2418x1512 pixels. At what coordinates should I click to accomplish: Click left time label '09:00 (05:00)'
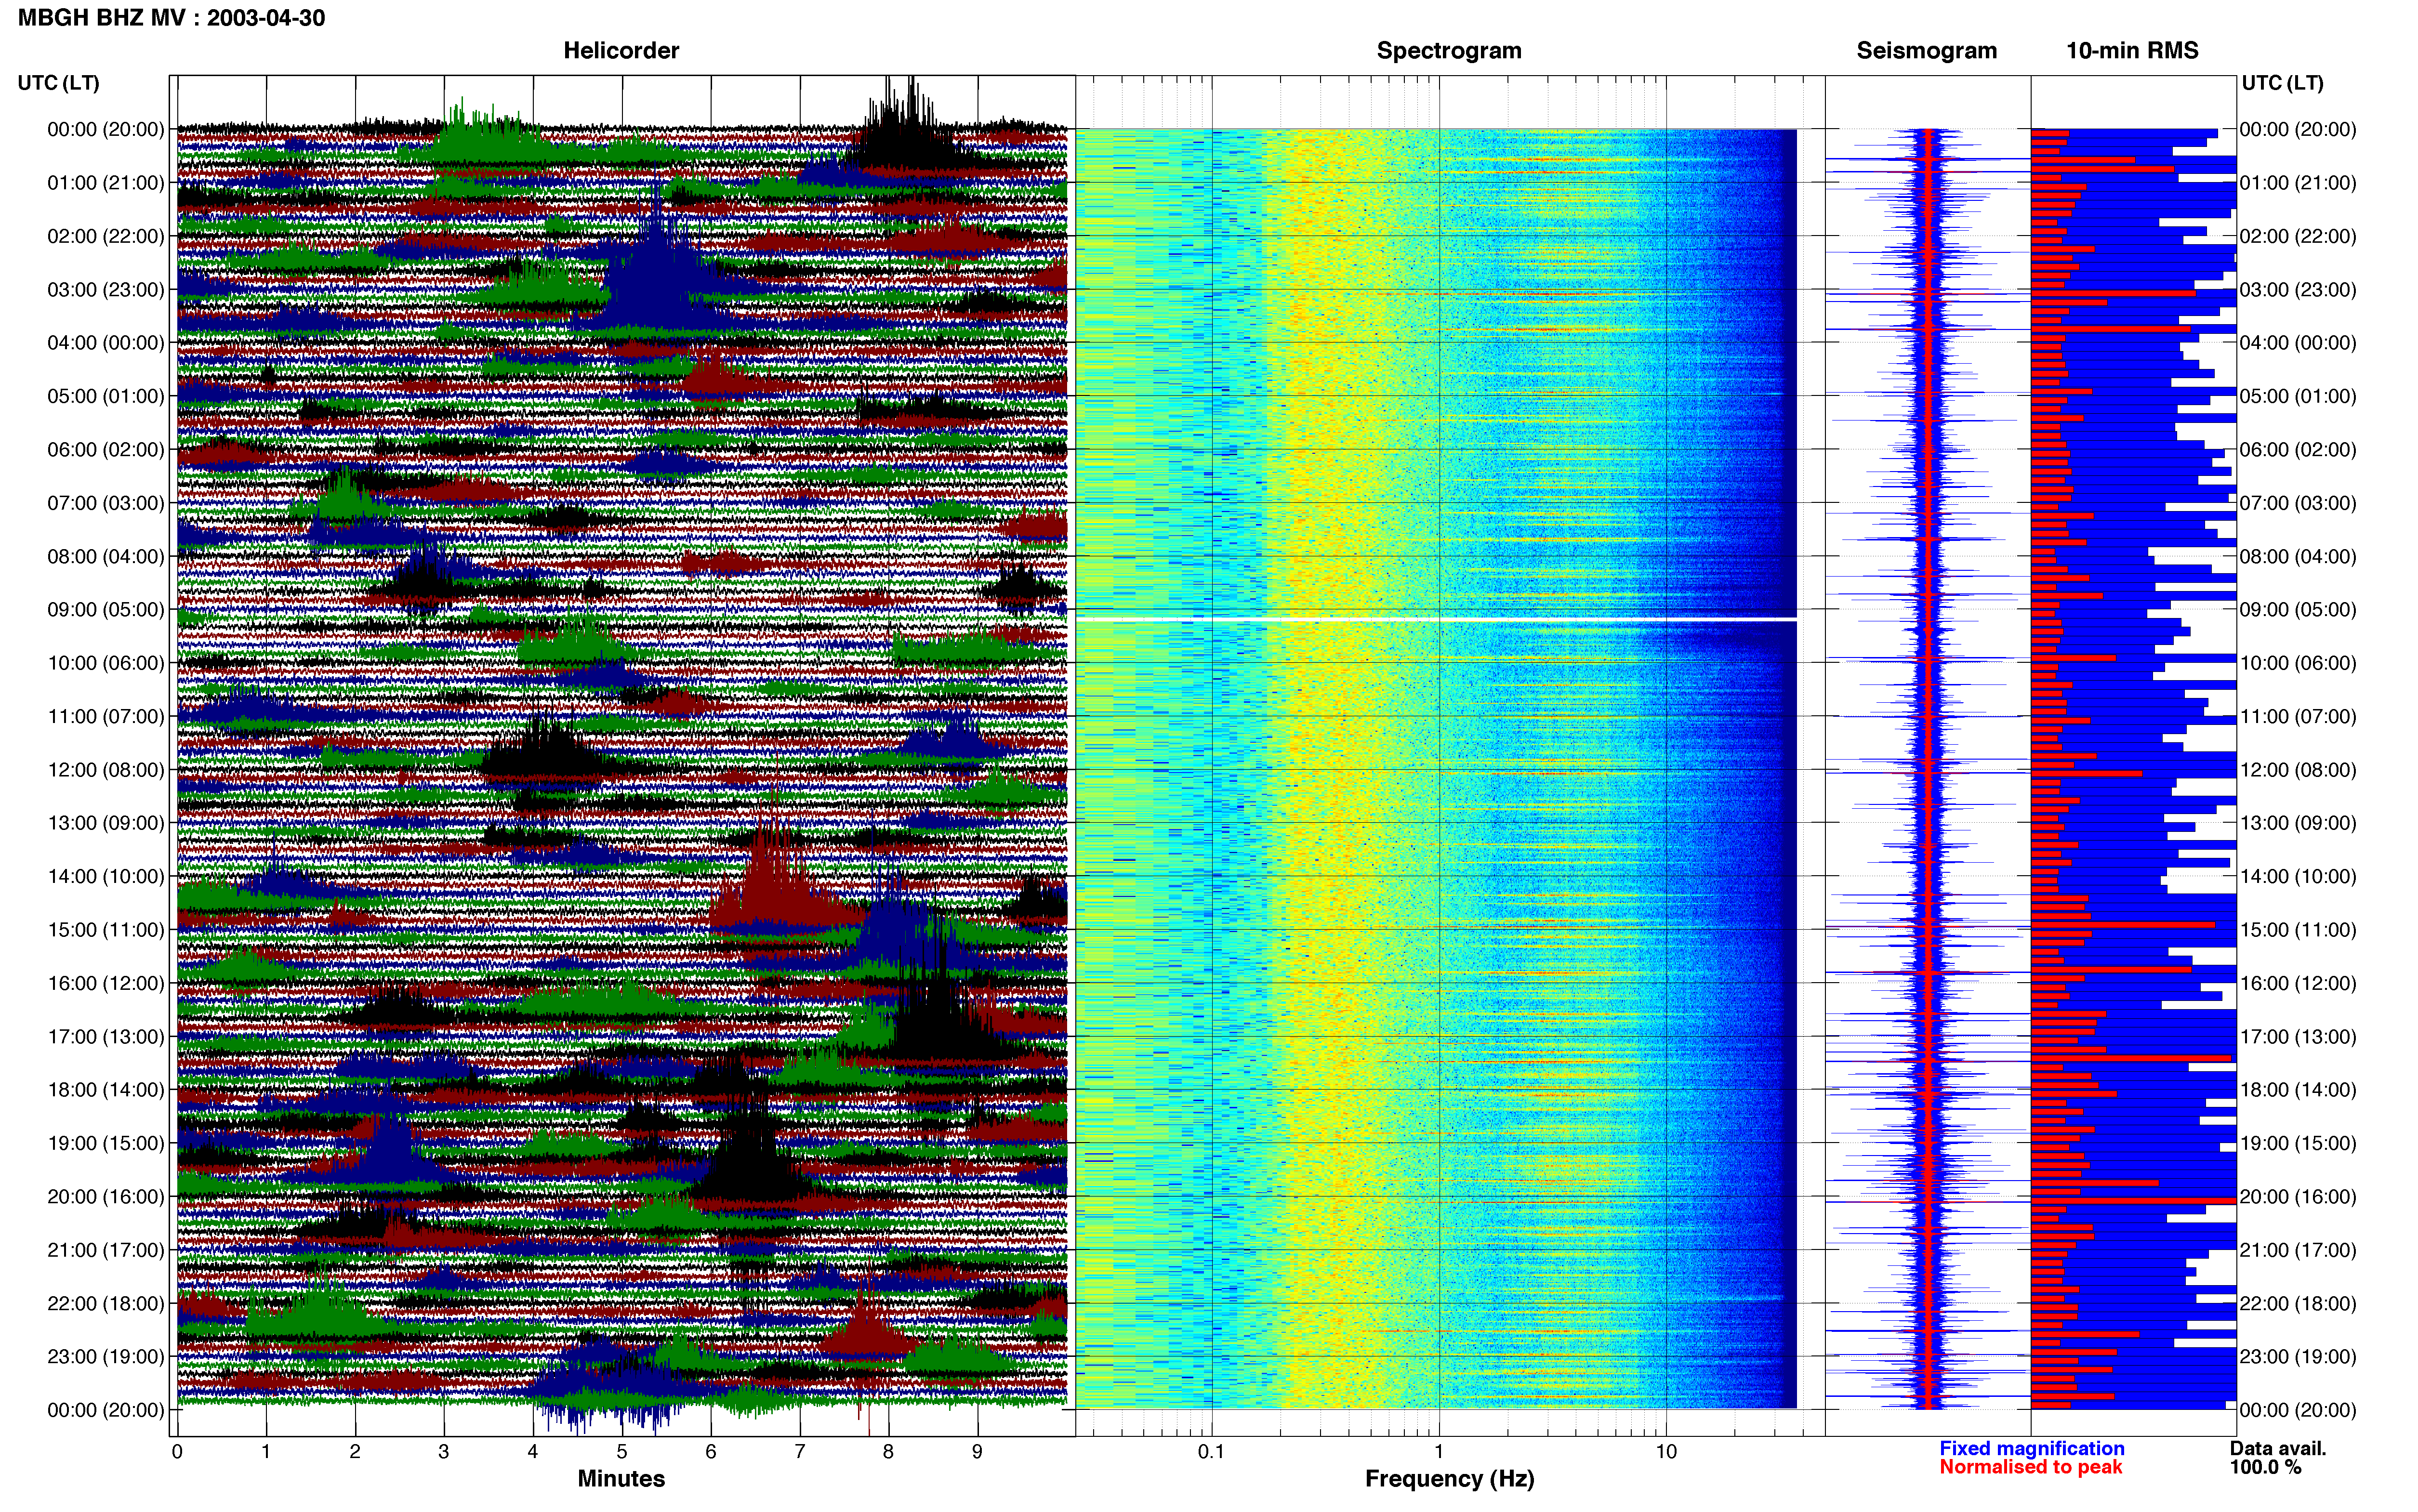pos(106,610)
